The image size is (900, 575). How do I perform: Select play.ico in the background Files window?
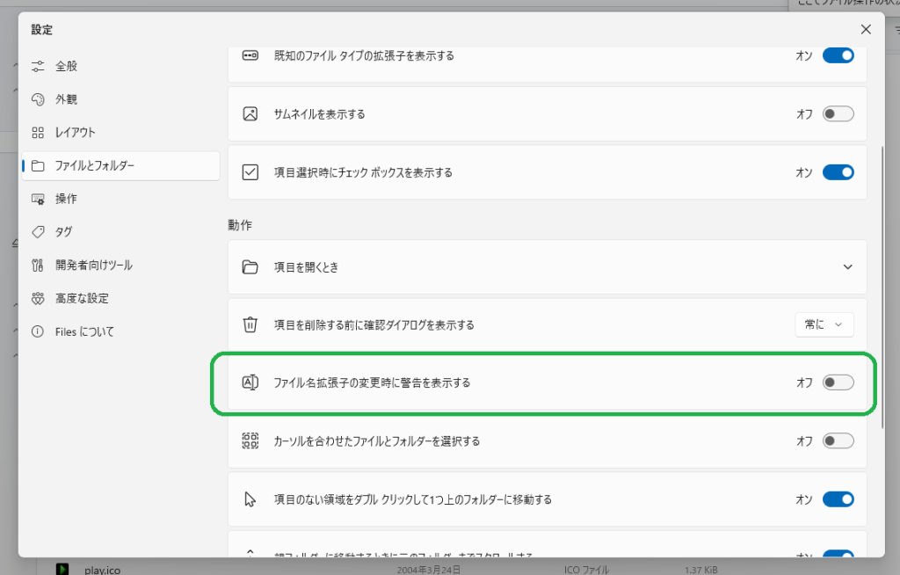[x=102, y=571]
